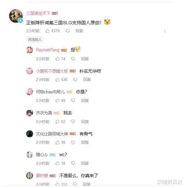Dislike the wc? reply by 随心ふ
Screen dimensions: 185x188
click(73, 163)
